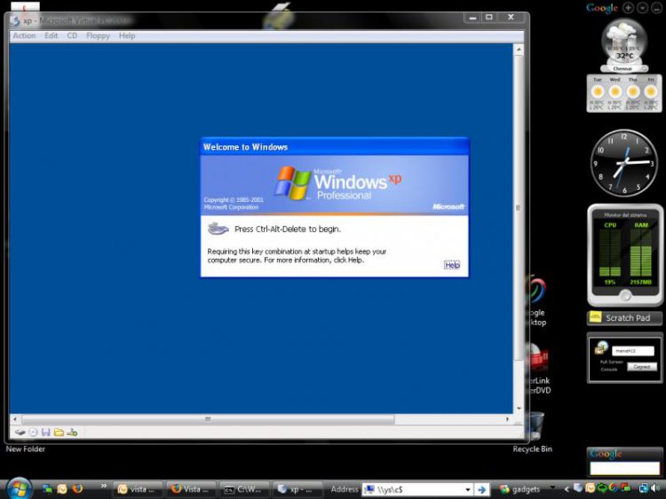Click the shared folder icon in Virtual PC status bar
The height and width of the screenshot is (499, 666).
[59, 433]
